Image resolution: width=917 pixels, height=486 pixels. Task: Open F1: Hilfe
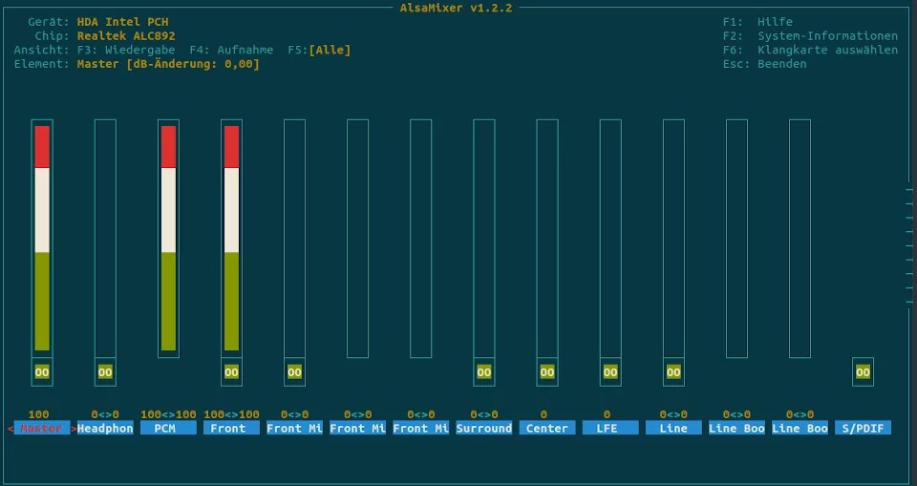pos(757,22)
